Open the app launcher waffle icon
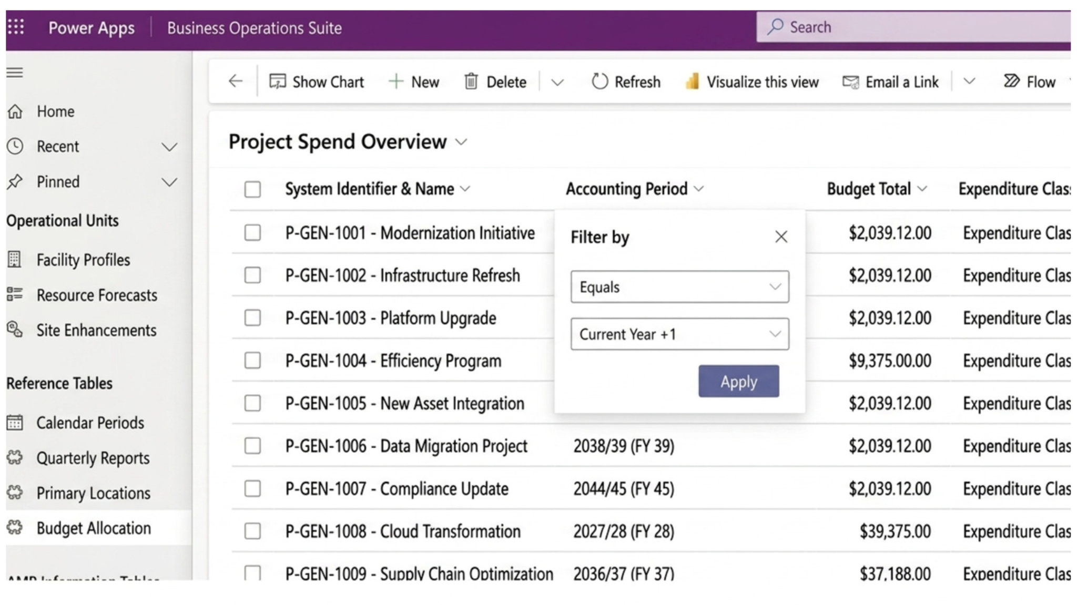 coord(16,26)
